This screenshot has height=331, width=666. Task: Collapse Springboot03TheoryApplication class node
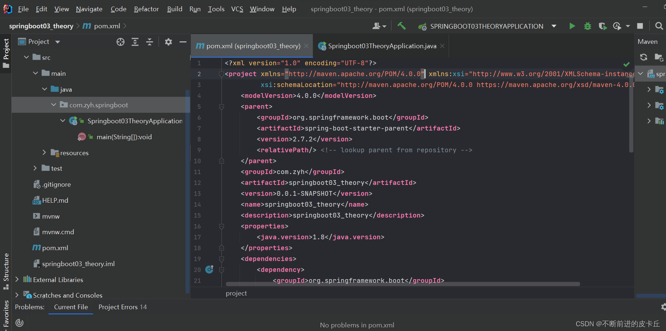63,121
